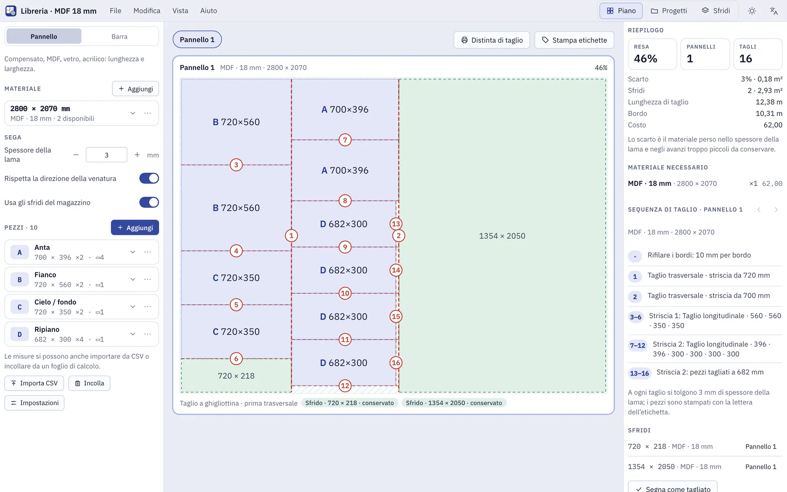Viewport: 787px width, 492px height.
Task: Select cut marker 2 on the panel
Action: click(398, 236)
